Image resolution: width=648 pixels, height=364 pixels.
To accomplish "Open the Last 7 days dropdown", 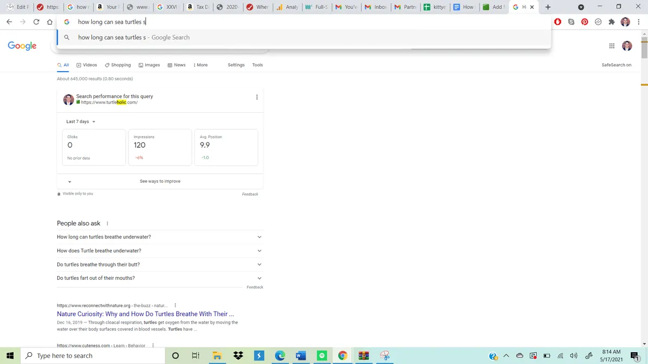I will (x=81, y=122).
